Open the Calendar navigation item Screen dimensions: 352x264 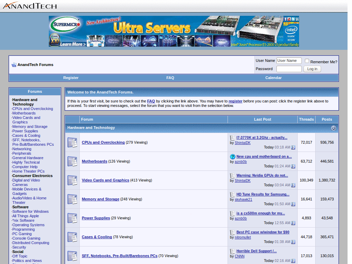point(273,78)
